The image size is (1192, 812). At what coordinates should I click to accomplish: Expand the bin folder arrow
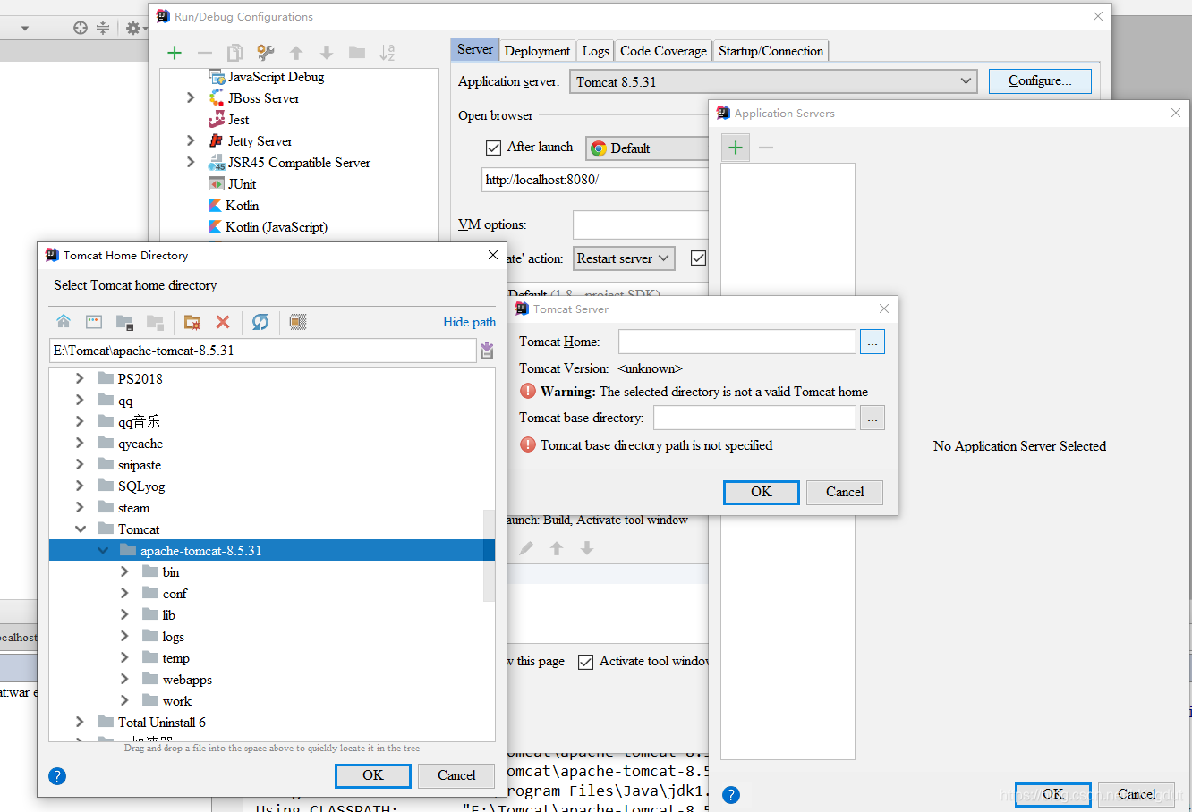124,571
